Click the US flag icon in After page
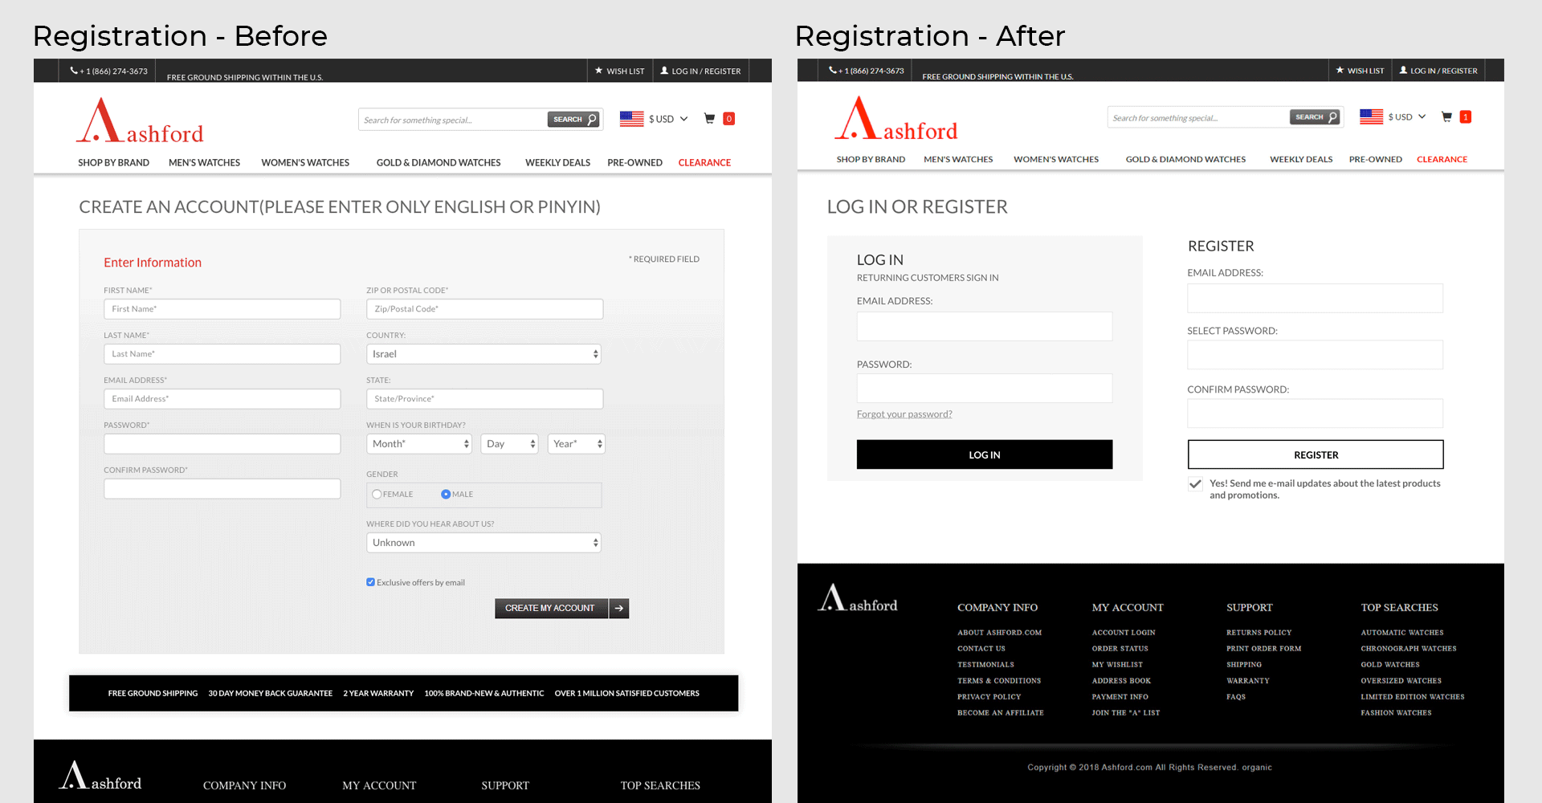Screen dimensions: 1542x803 coord(1371,116)
